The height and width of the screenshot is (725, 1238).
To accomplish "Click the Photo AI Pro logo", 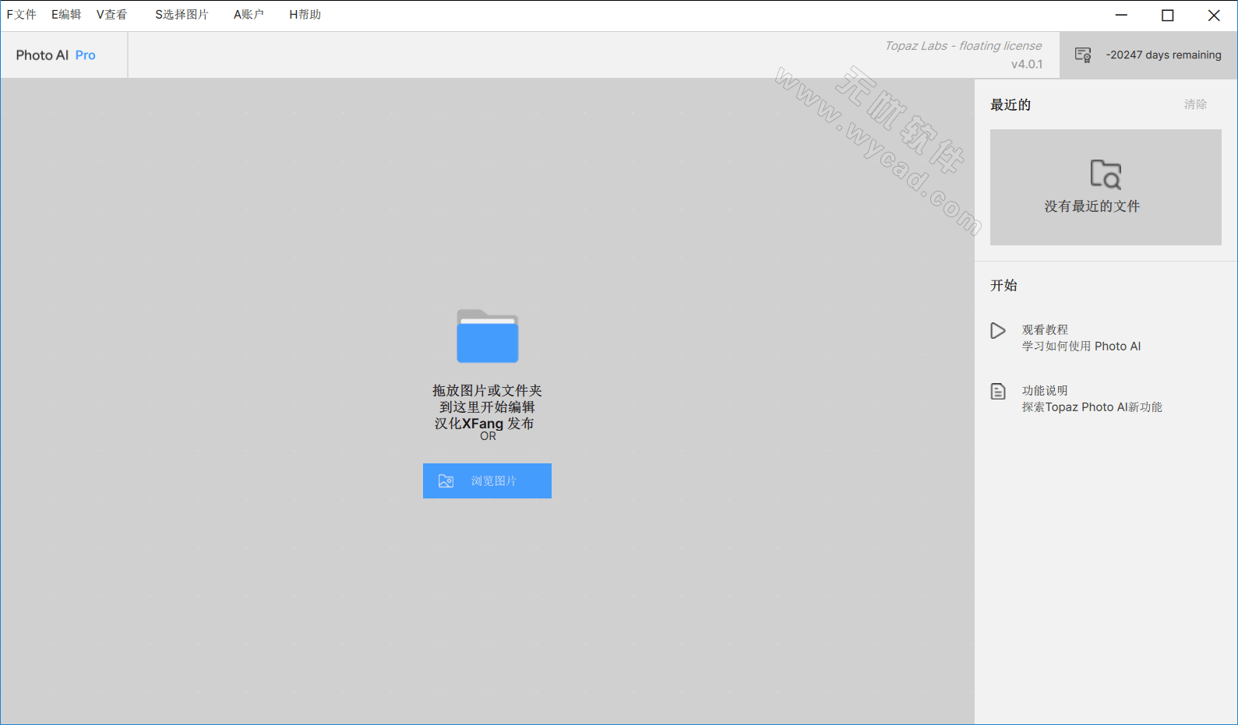I will (55, 55).
